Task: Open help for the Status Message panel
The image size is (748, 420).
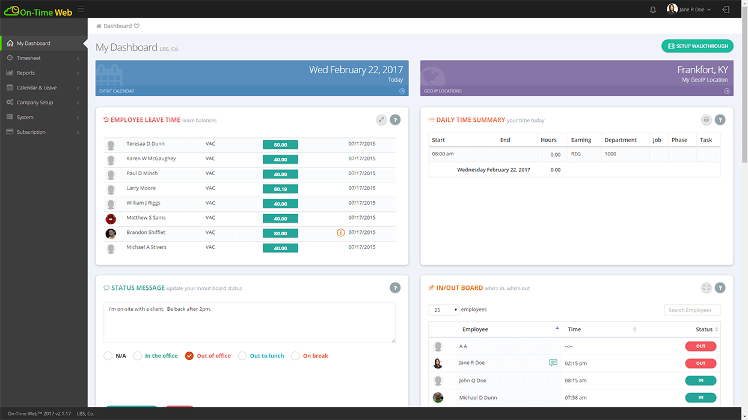Action: (x=395, y=287)
